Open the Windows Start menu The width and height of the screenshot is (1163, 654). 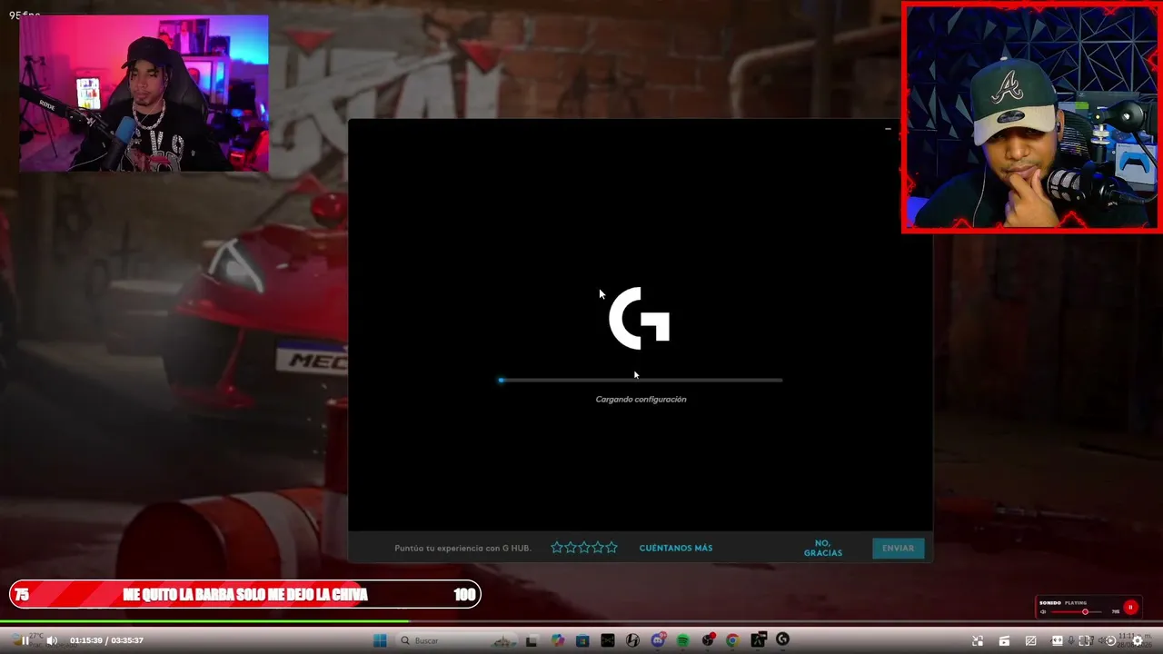(380, 640)
